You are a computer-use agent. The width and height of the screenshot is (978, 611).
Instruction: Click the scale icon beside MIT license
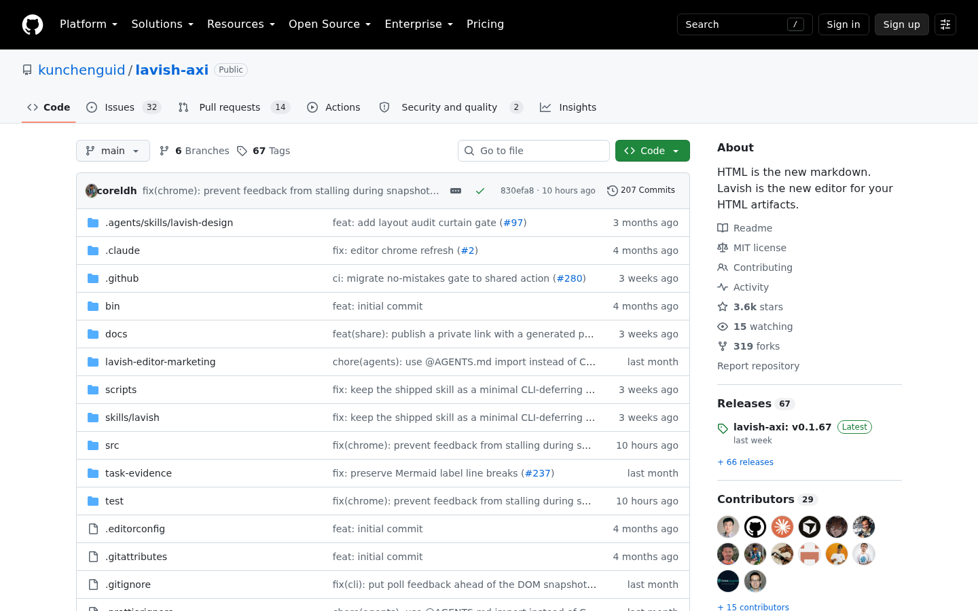click(723, 248)
